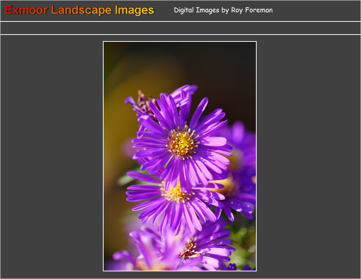Click the yellow center of the top flower
This screenshot has height=279, width=361.
pos(182,143)
